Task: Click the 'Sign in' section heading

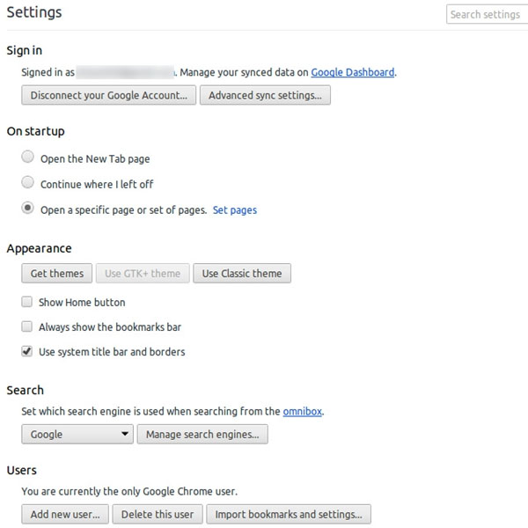Action: pos(25,50)
